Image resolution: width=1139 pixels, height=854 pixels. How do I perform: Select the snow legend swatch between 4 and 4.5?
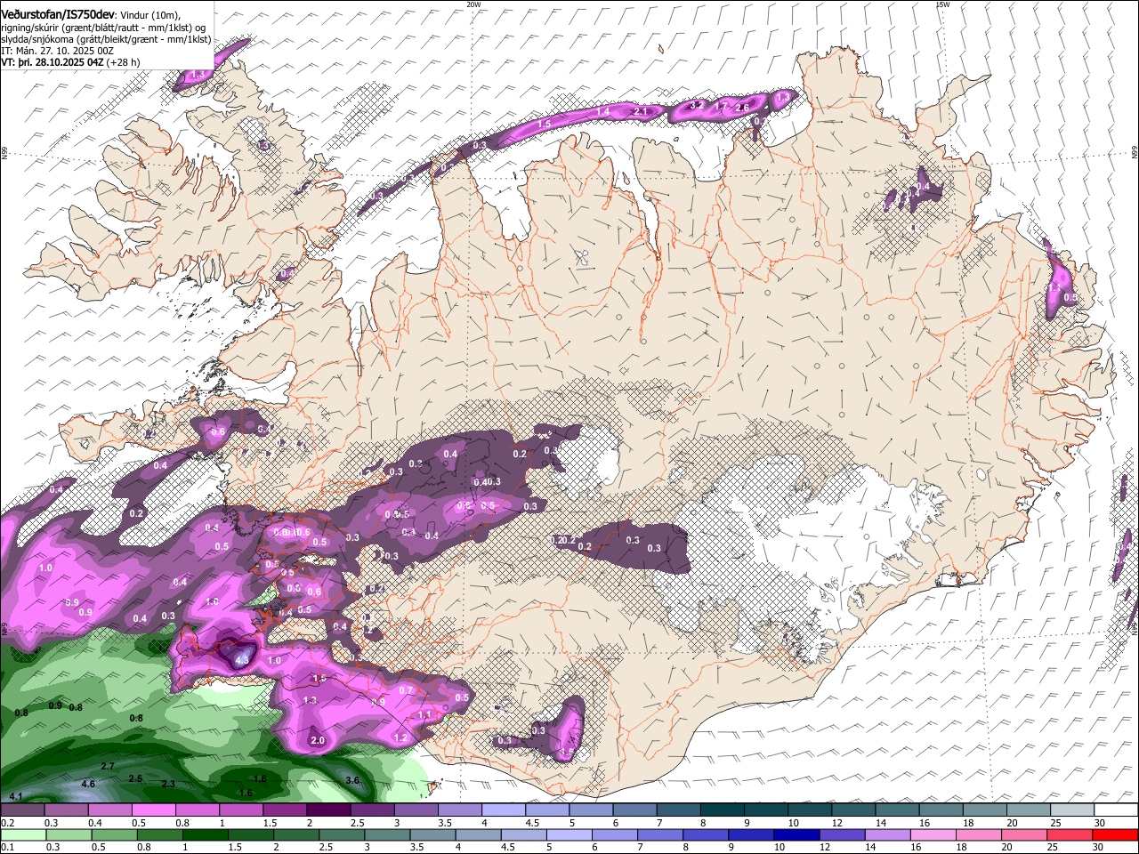tap(504, 810)
